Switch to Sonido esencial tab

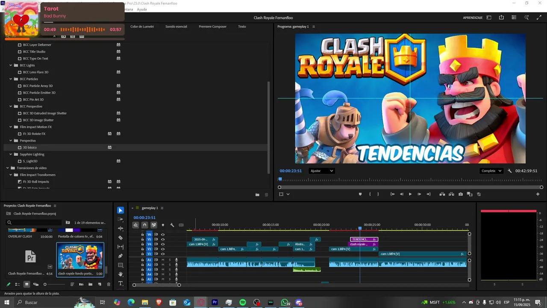[176, 27]
